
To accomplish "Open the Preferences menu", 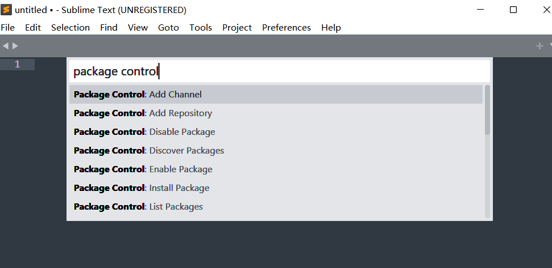I will click(286, 27).
